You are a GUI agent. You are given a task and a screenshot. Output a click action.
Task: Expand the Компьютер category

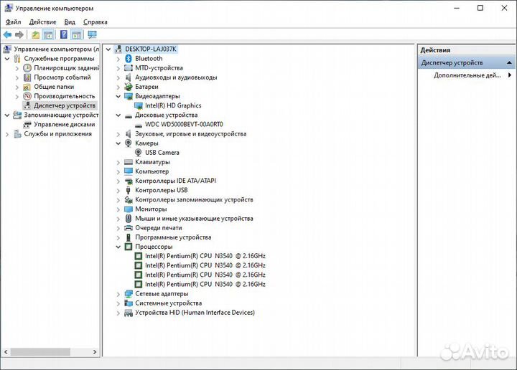pos(118,172)
